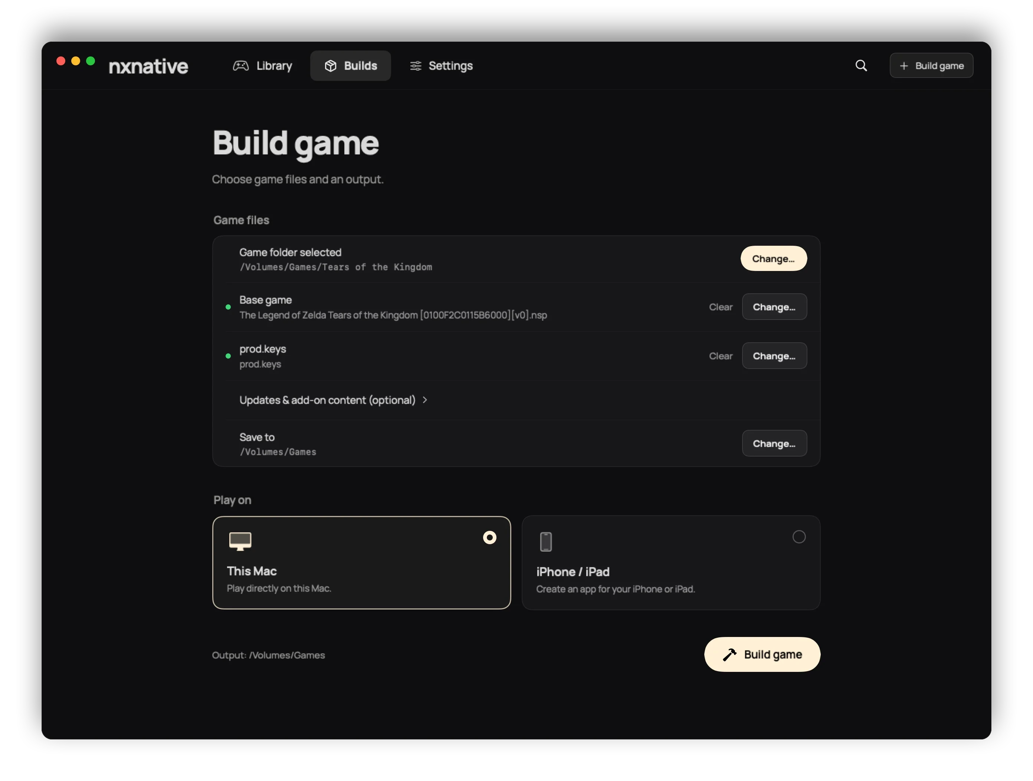
Task: Click the Settings sliders icon
Action: pos(415,66)
